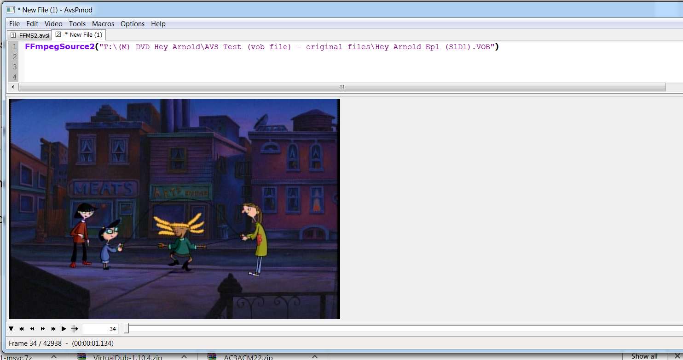Open the Macros menu
This screenshot has height=360, width=683.
click(103, 24)
